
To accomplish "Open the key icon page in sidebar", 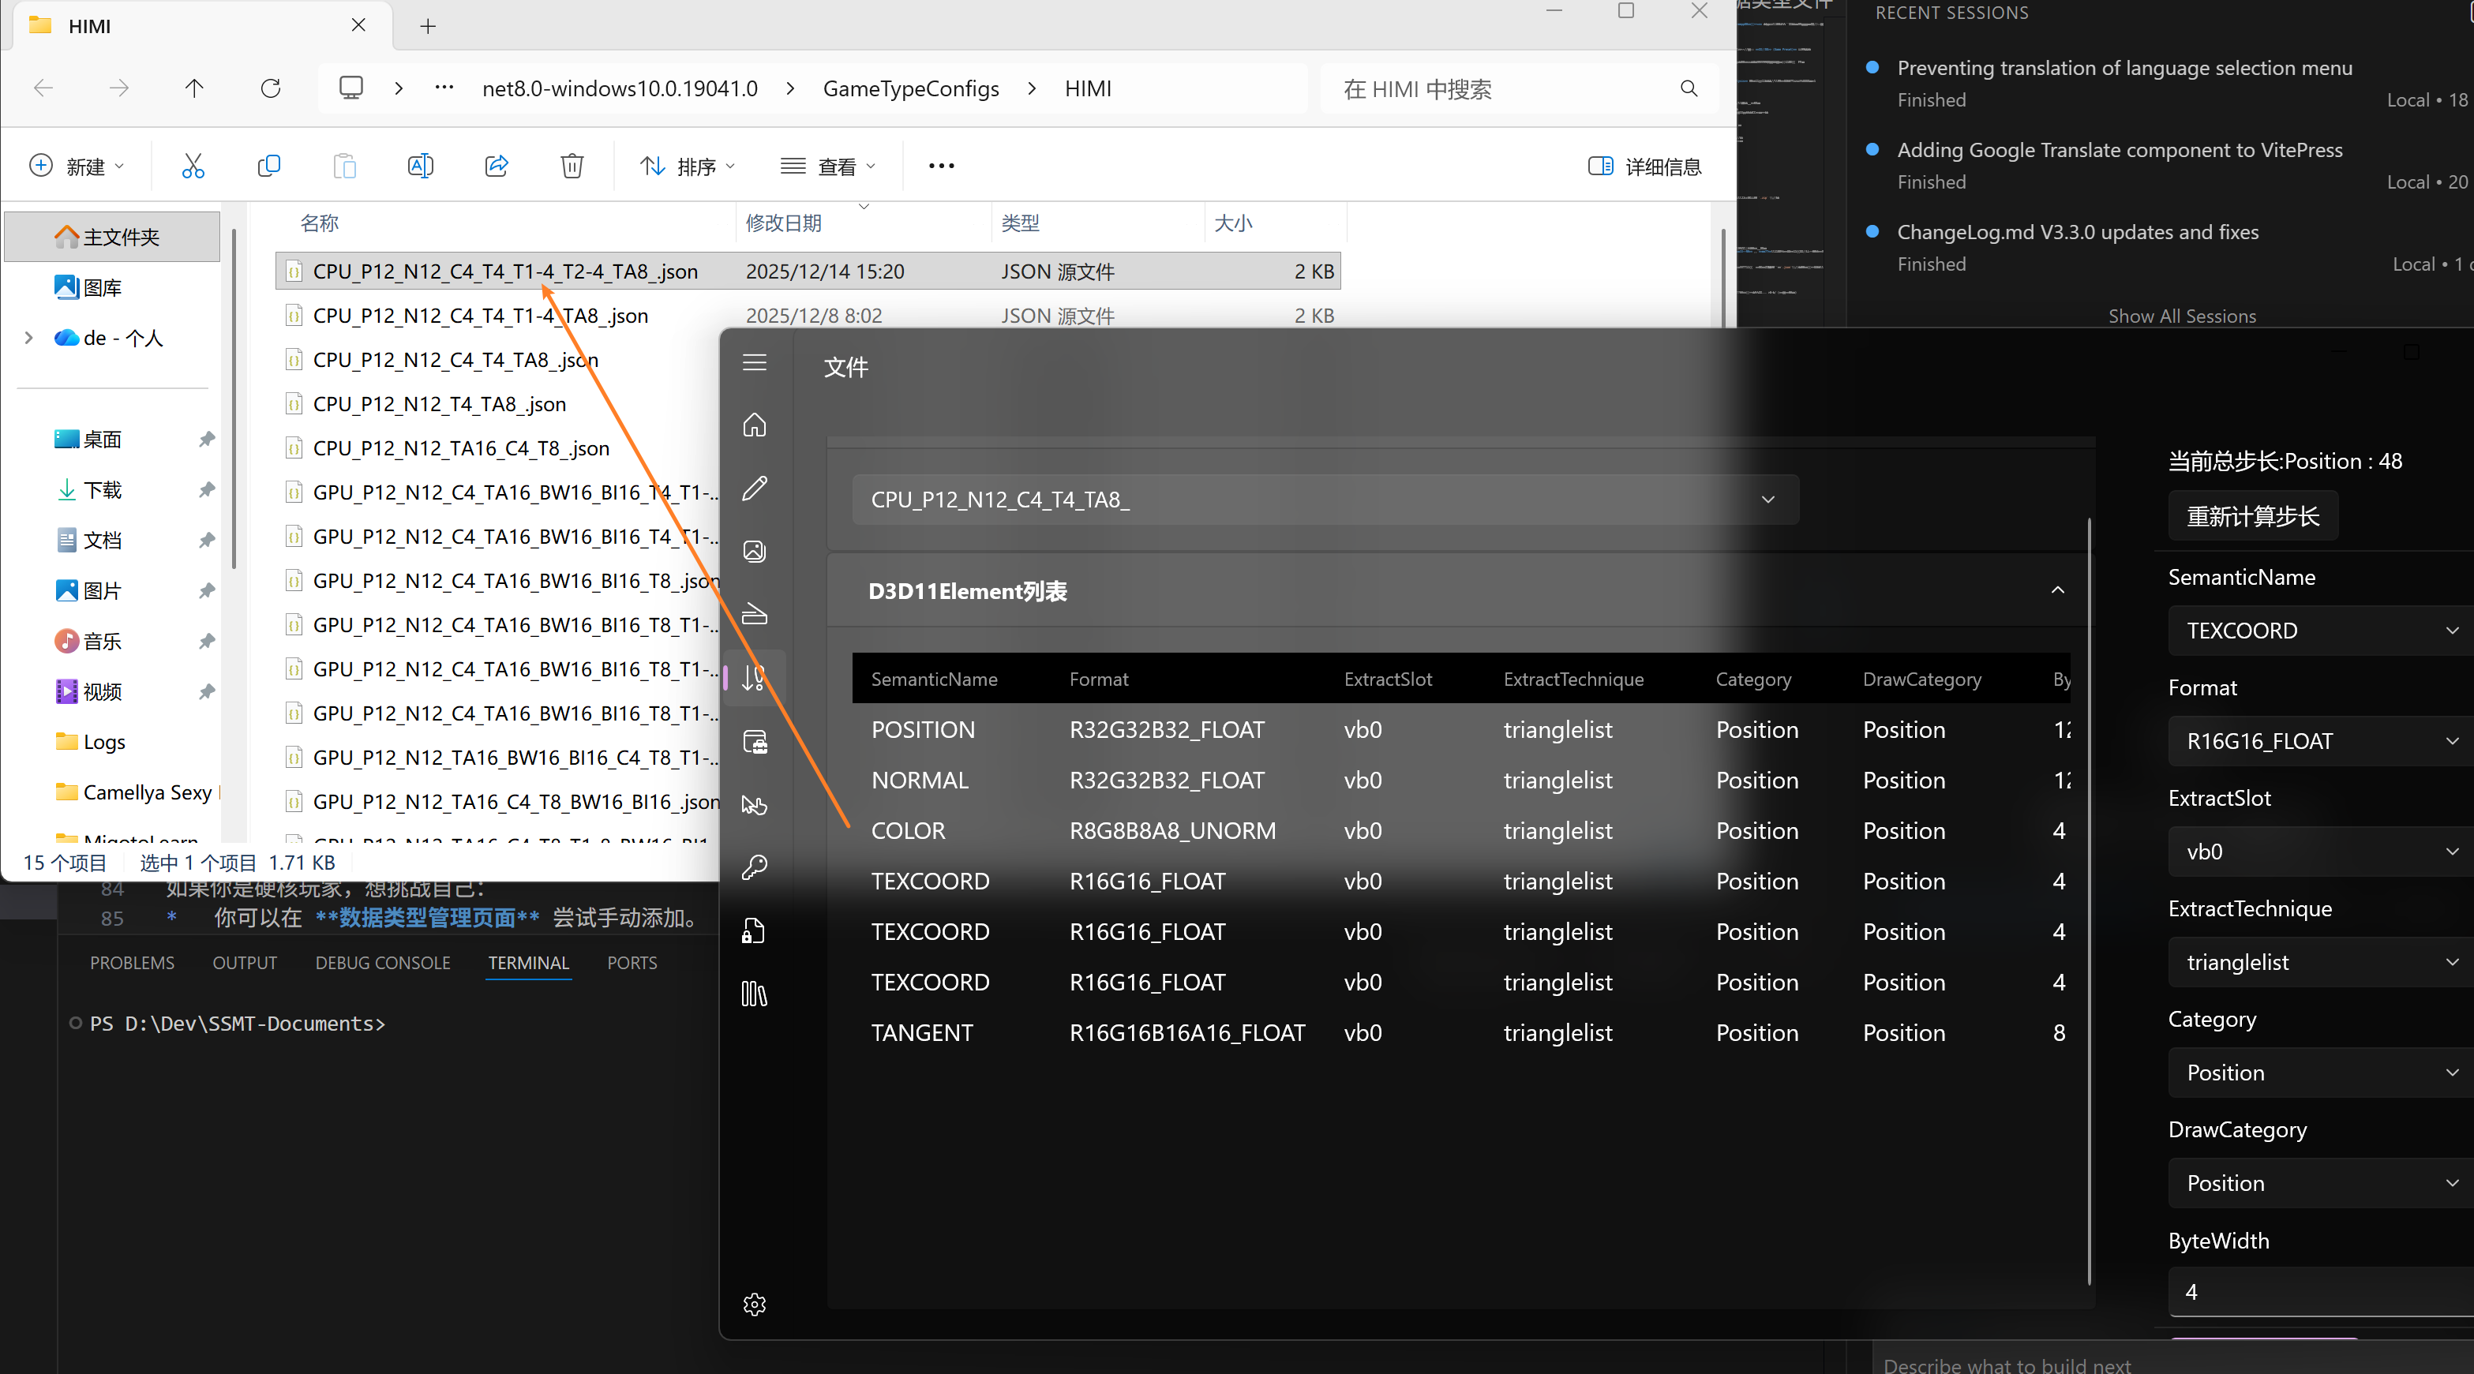I will [755, 867].
